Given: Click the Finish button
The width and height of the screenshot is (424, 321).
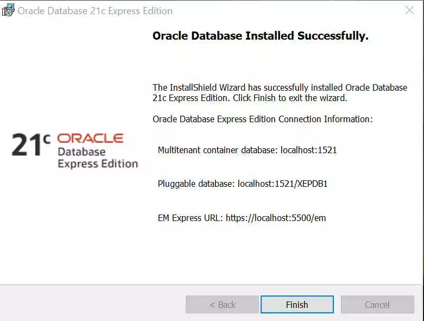Looking at the screenshot, I should 297,305.
